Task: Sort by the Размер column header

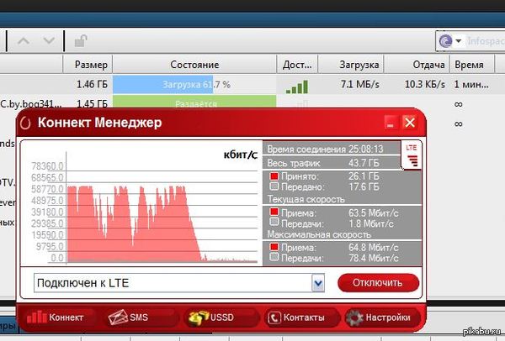Action: point(91,65)
